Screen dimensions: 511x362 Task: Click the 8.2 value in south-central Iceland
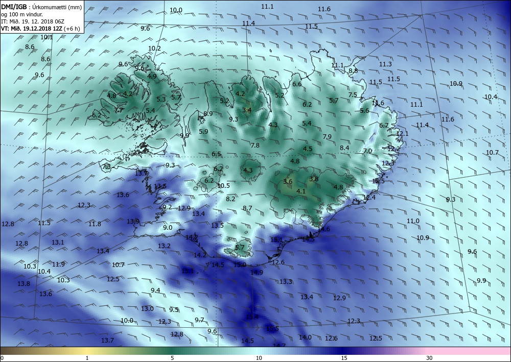230,199
